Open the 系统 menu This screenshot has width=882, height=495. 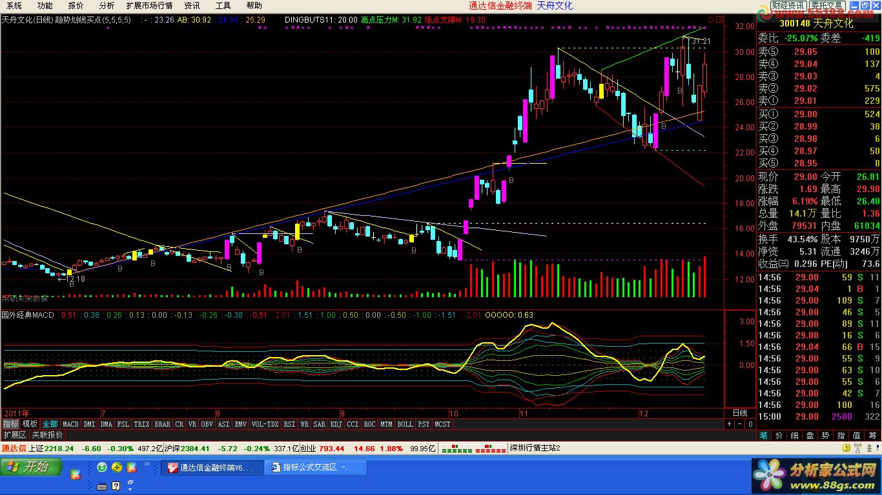[14, 6]
